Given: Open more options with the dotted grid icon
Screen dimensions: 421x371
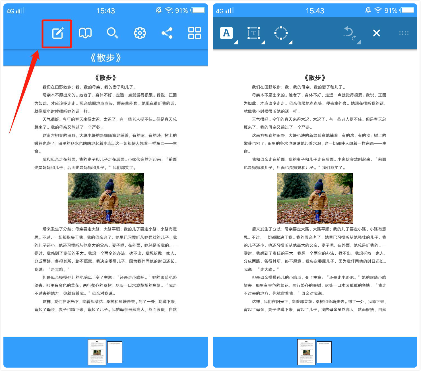Looking at the screenshot, I should tap(404, 33).
